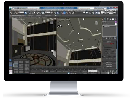Click the purple object color swatch
The width and height of the screenshot is (130, 99).
116,22
